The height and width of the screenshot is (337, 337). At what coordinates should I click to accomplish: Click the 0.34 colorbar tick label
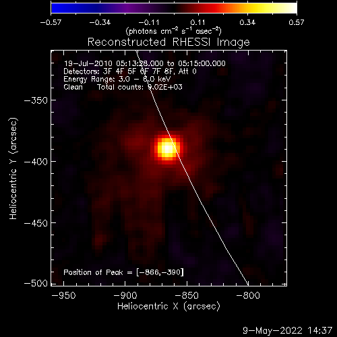247,22
